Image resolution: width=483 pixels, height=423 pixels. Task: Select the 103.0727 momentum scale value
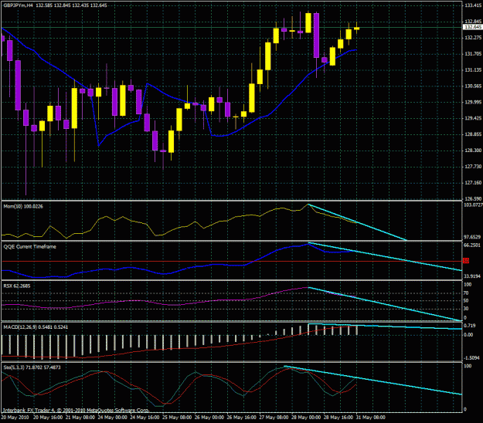point(473,205)
